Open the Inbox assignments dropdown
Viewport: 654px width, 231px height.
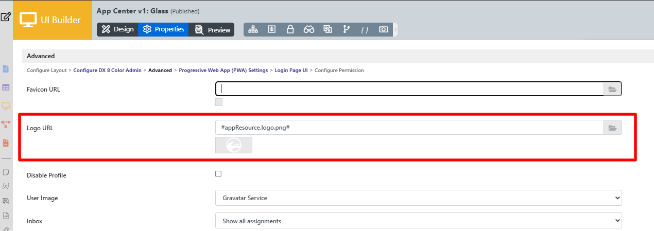click(418, 221)
